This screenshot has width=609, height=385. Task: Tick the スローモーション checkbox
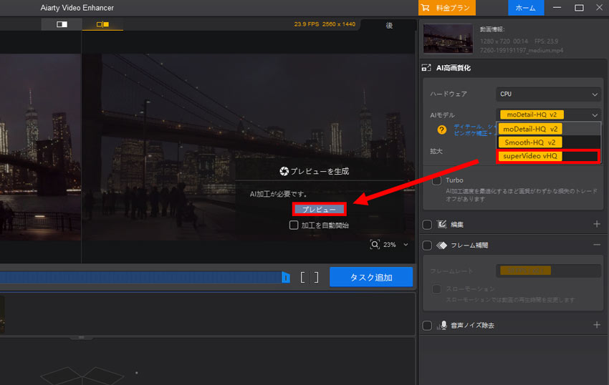436,289
